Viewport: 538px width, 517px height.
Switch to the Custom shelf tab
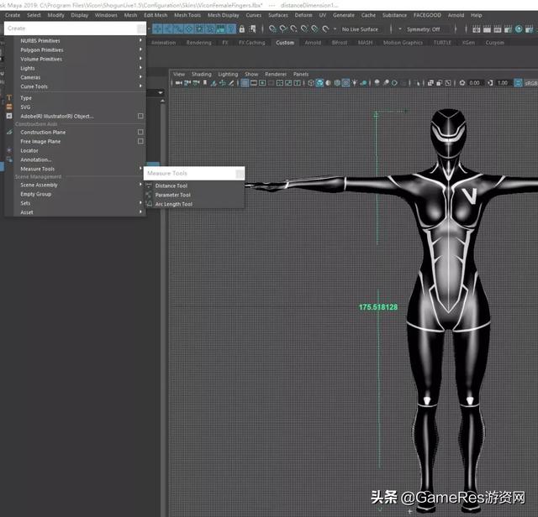coord(285,43)
